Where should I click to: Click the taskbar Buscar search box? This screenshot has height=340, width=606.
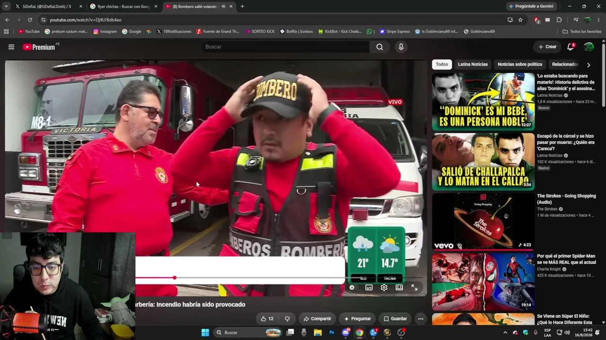coord(249,332)
